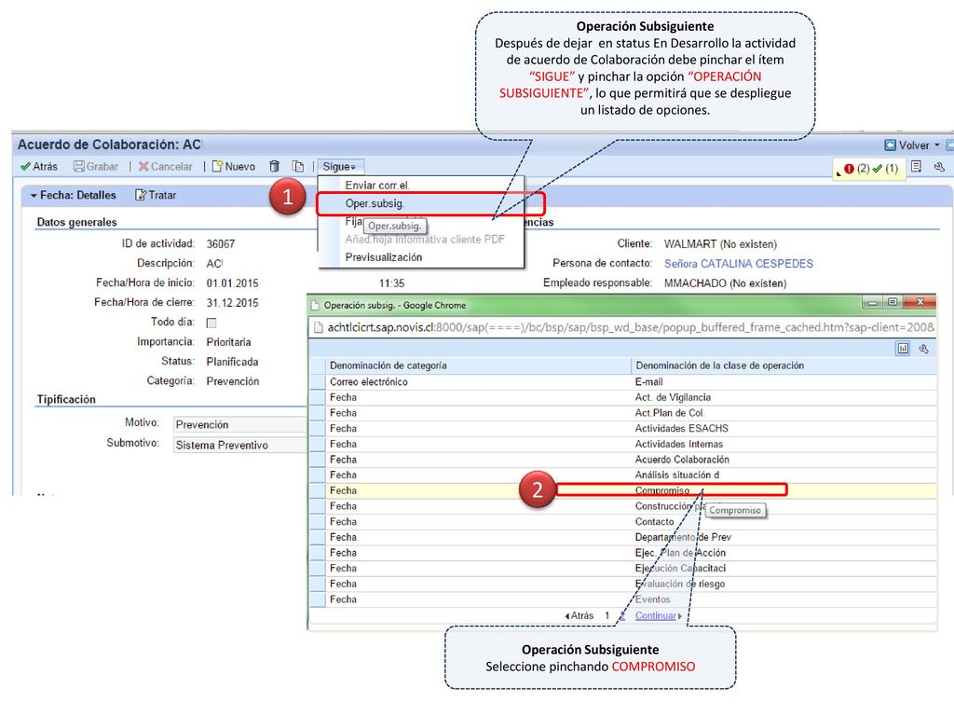Click the copy document icon

point(297,166)
